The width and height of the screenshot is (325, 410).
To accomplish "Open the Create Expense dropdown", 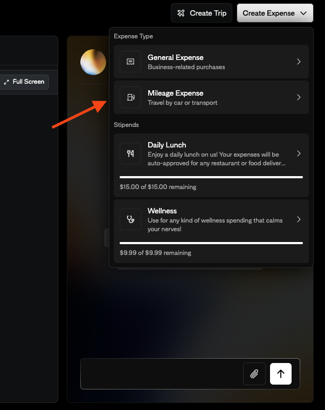I will click(x=275, y=13).
